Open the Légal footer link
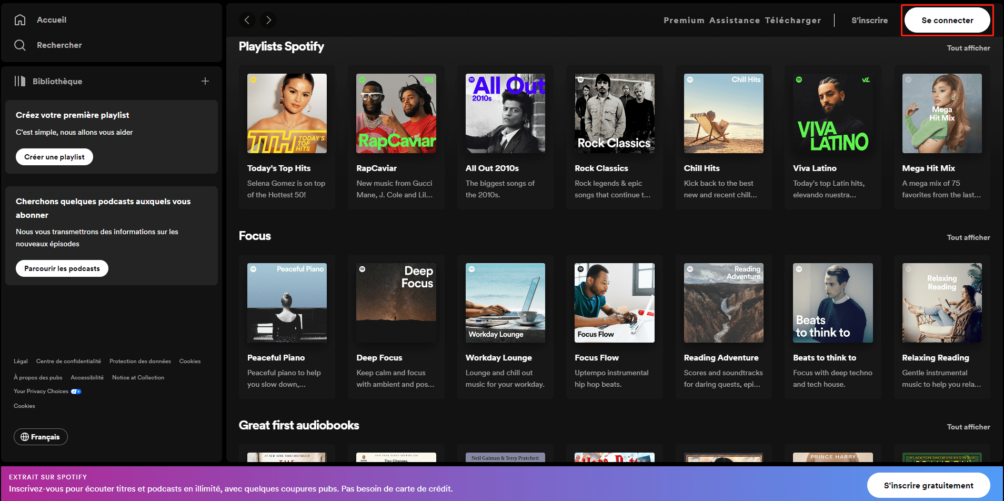 pos(21,361)
